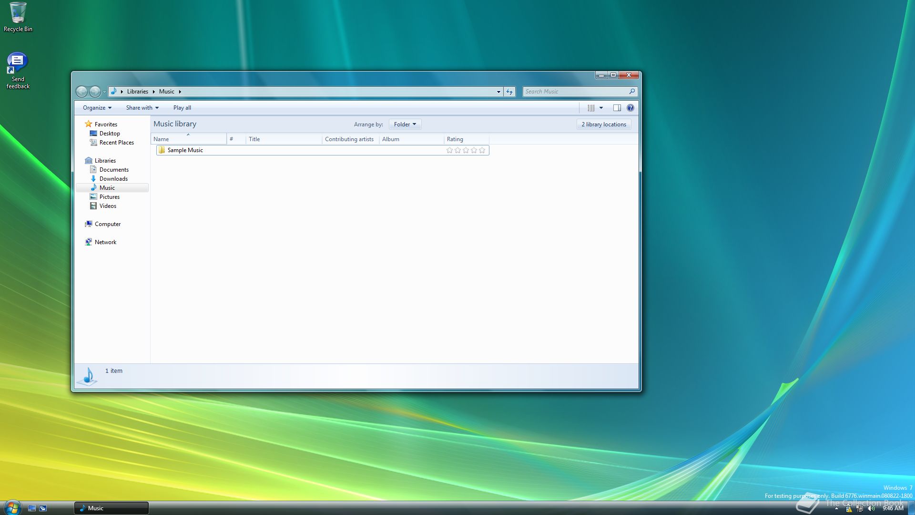915x515 pixels.
Task: Set Sample Music rating to three stars
Action: tap(466, 150)
